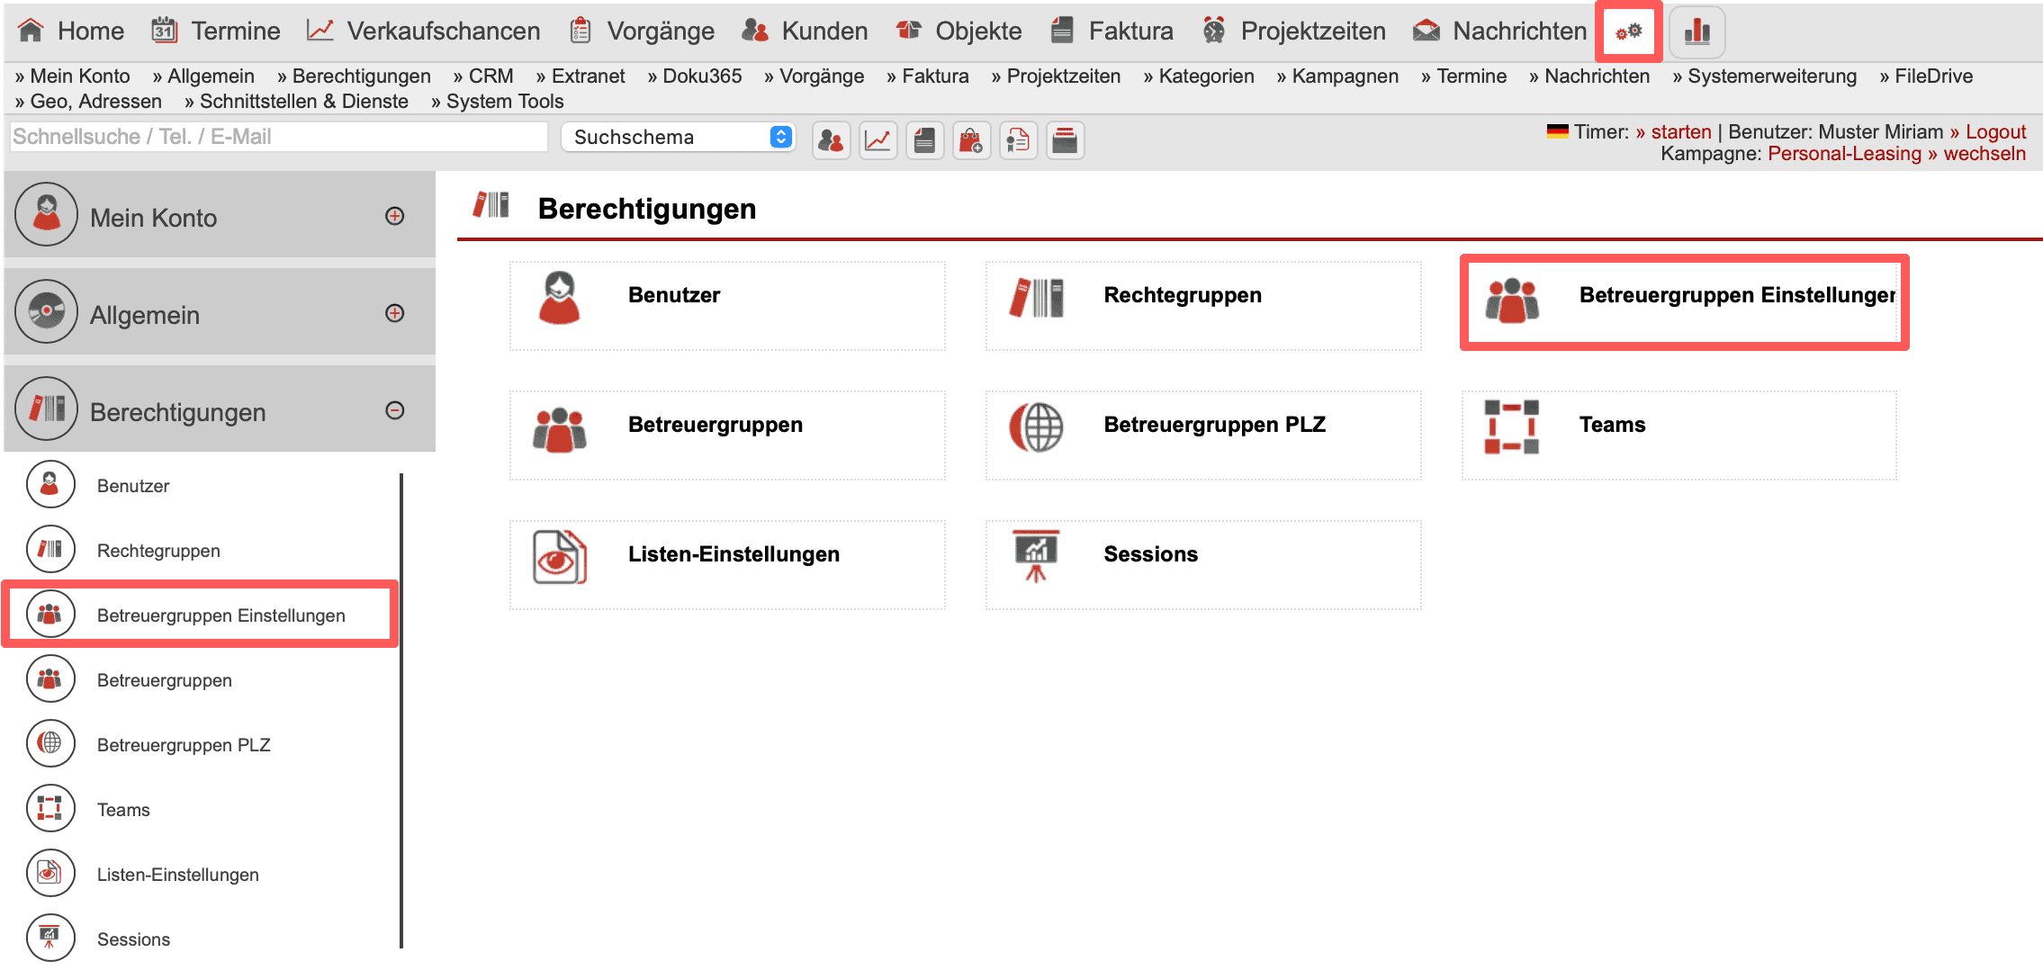Open the Sessions tile with presentation icon
This screenshot has height=970, width=2043.
tap(1202, 564)
